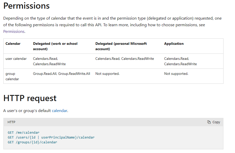Click the HTTP request heading
The width and height of the screenshot is (235, 153).
click(x=30, y=98)
